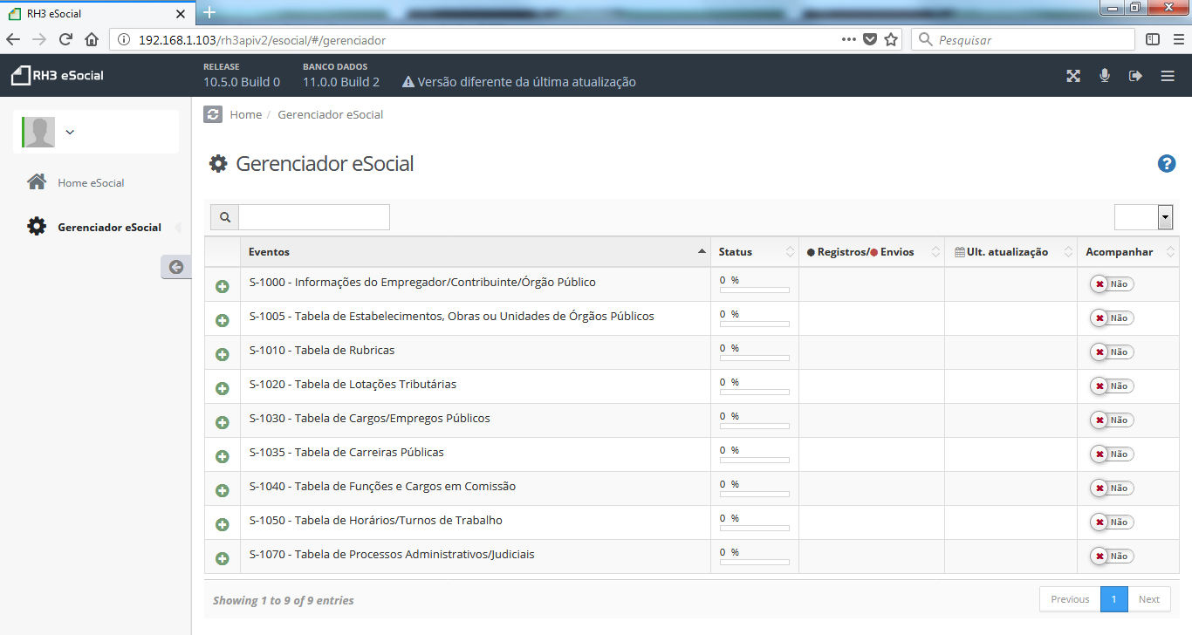Click the table search input field
The width and height of the screenshot is (1192, 635).
coord(314,217)
